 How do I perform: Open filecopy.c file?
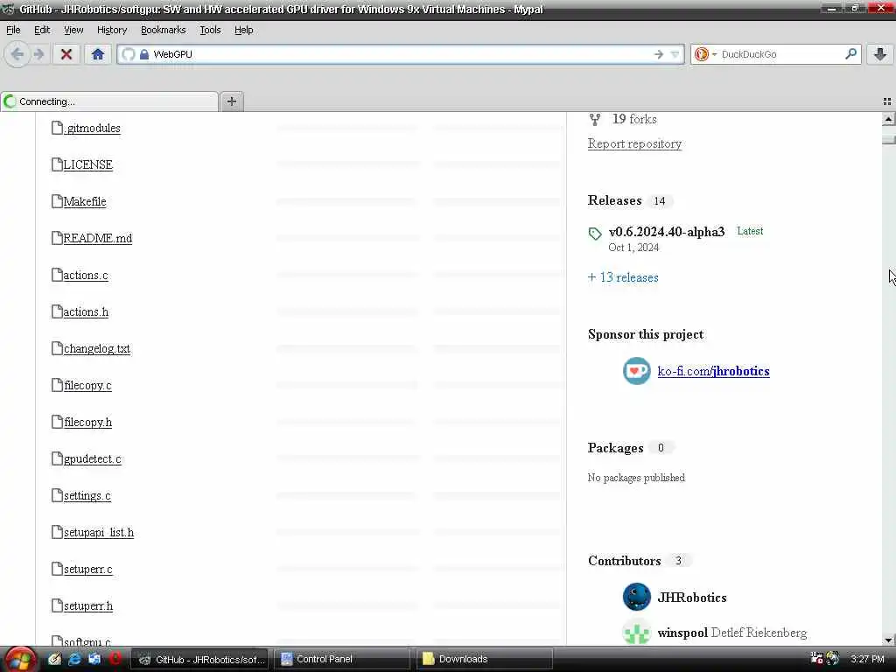[x=87, y=385]
